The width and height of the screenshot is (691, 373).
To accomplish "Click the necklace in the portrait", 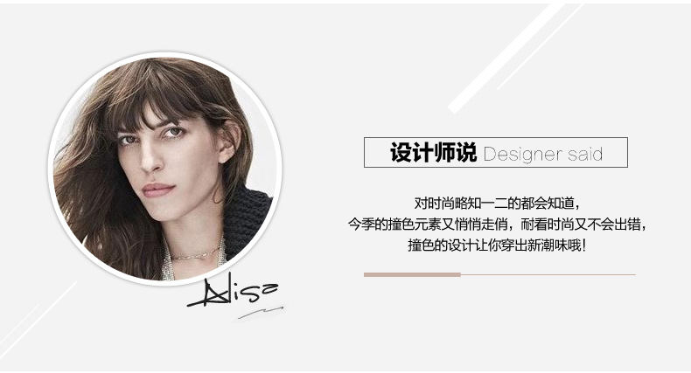I will coord(196,255).
